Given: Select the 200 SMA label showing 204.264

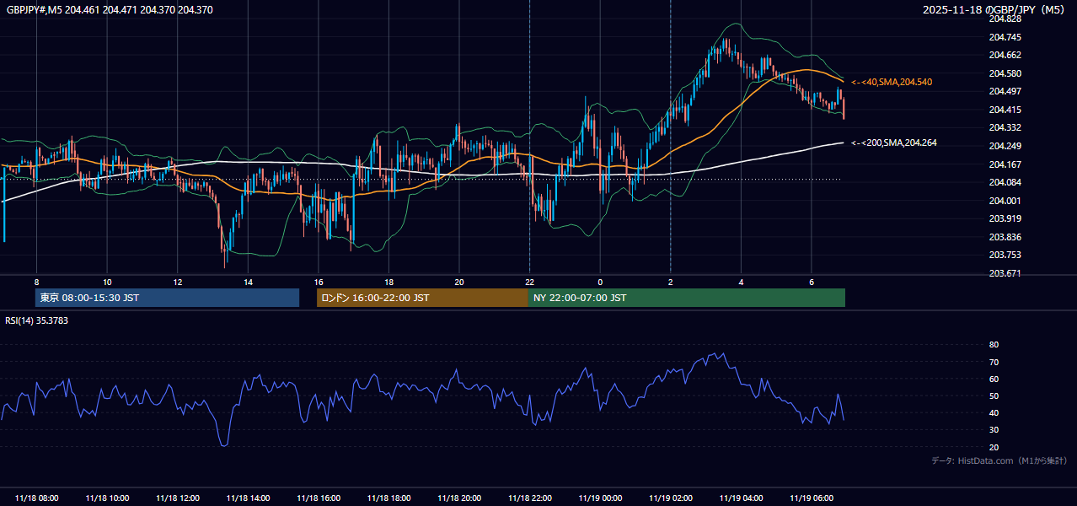Looking at the screenshot, I should click(x=894, y=143).
